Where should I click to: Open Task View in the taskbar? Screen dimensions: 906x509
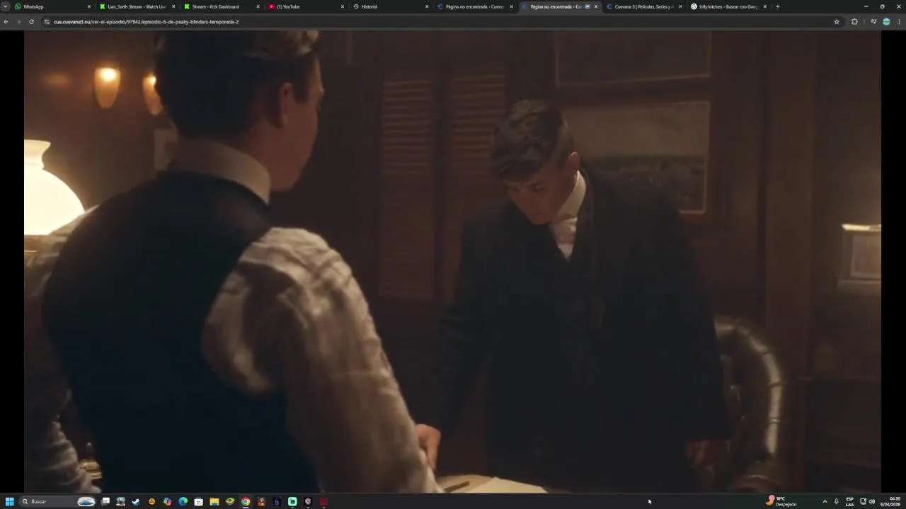tap(105, 501)
